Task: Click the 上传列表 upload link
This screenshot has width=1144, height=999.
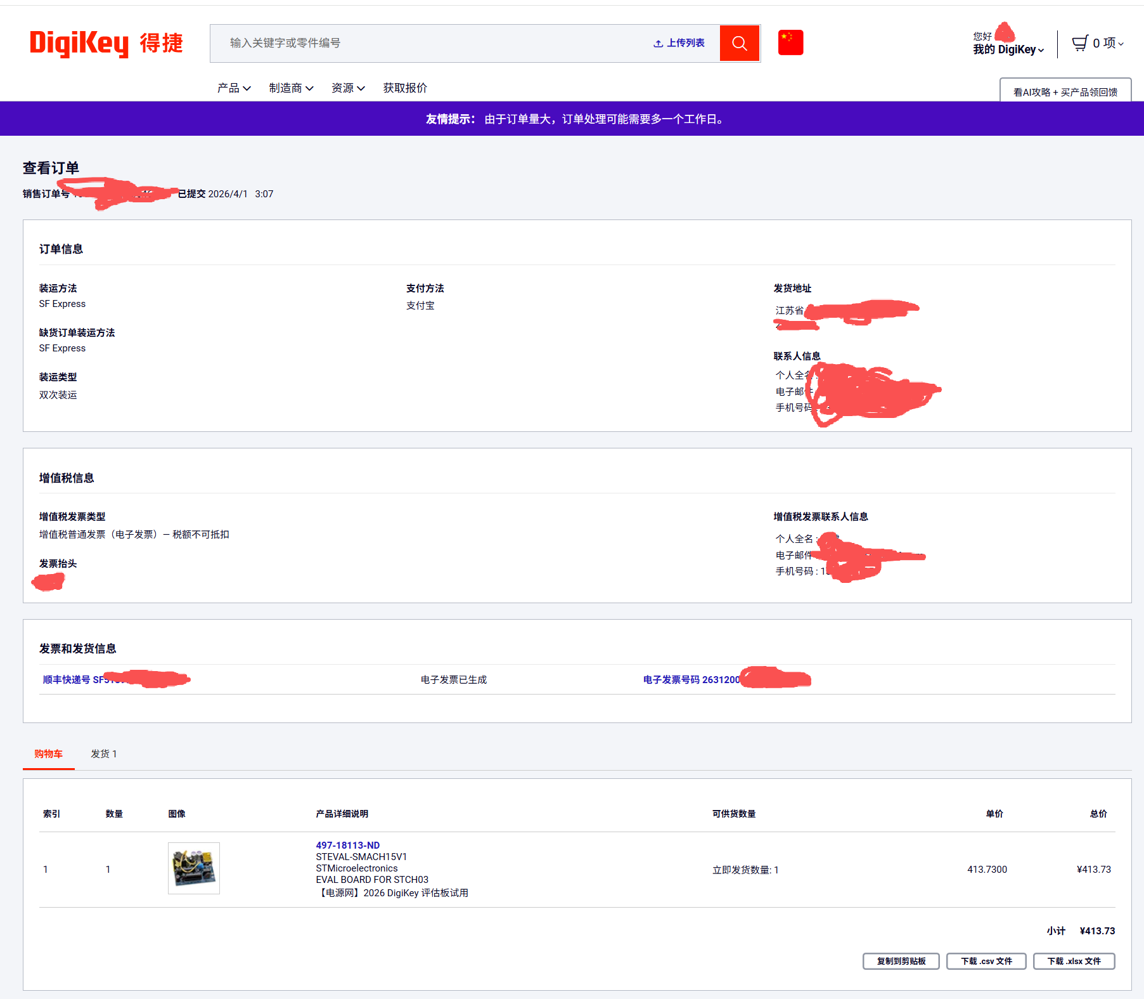Action: click(x=679, y=43)
